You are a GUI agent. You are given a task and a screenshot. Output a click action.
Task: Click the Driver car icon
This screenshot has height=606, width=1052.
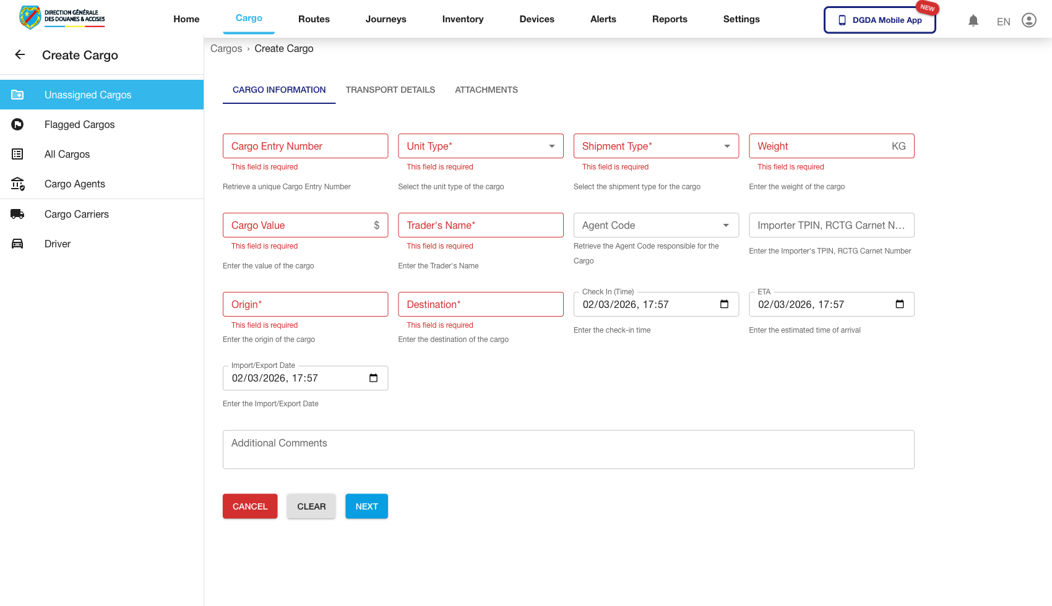(x=17, y=244)
